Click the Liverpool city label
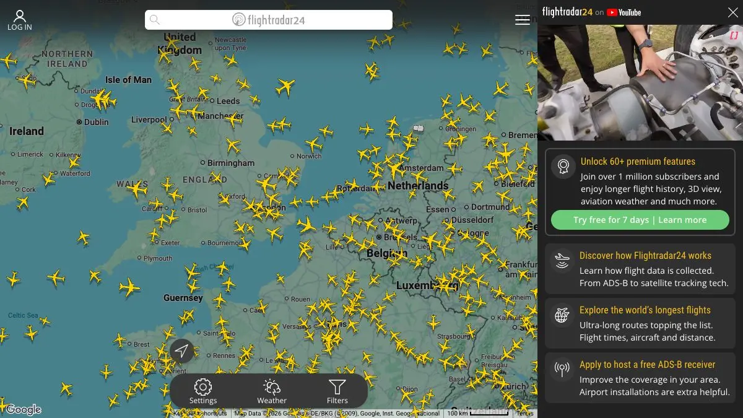Screen dimensions: 743x418 click(x=149, y=120)
